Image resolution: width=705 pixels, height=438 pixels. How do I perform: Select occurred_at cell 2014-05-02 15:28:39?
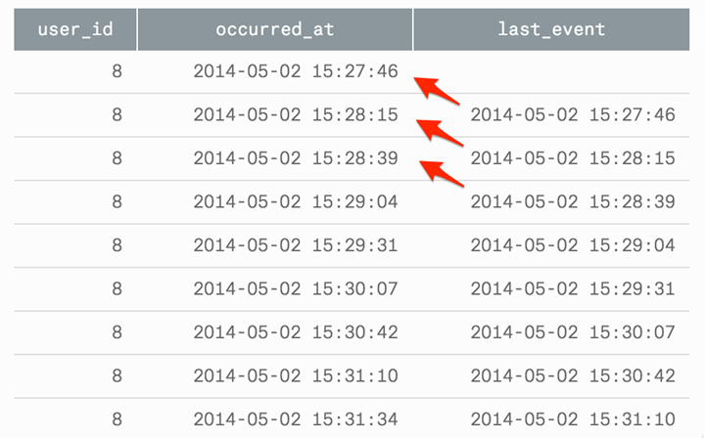(x=296, y=158)
